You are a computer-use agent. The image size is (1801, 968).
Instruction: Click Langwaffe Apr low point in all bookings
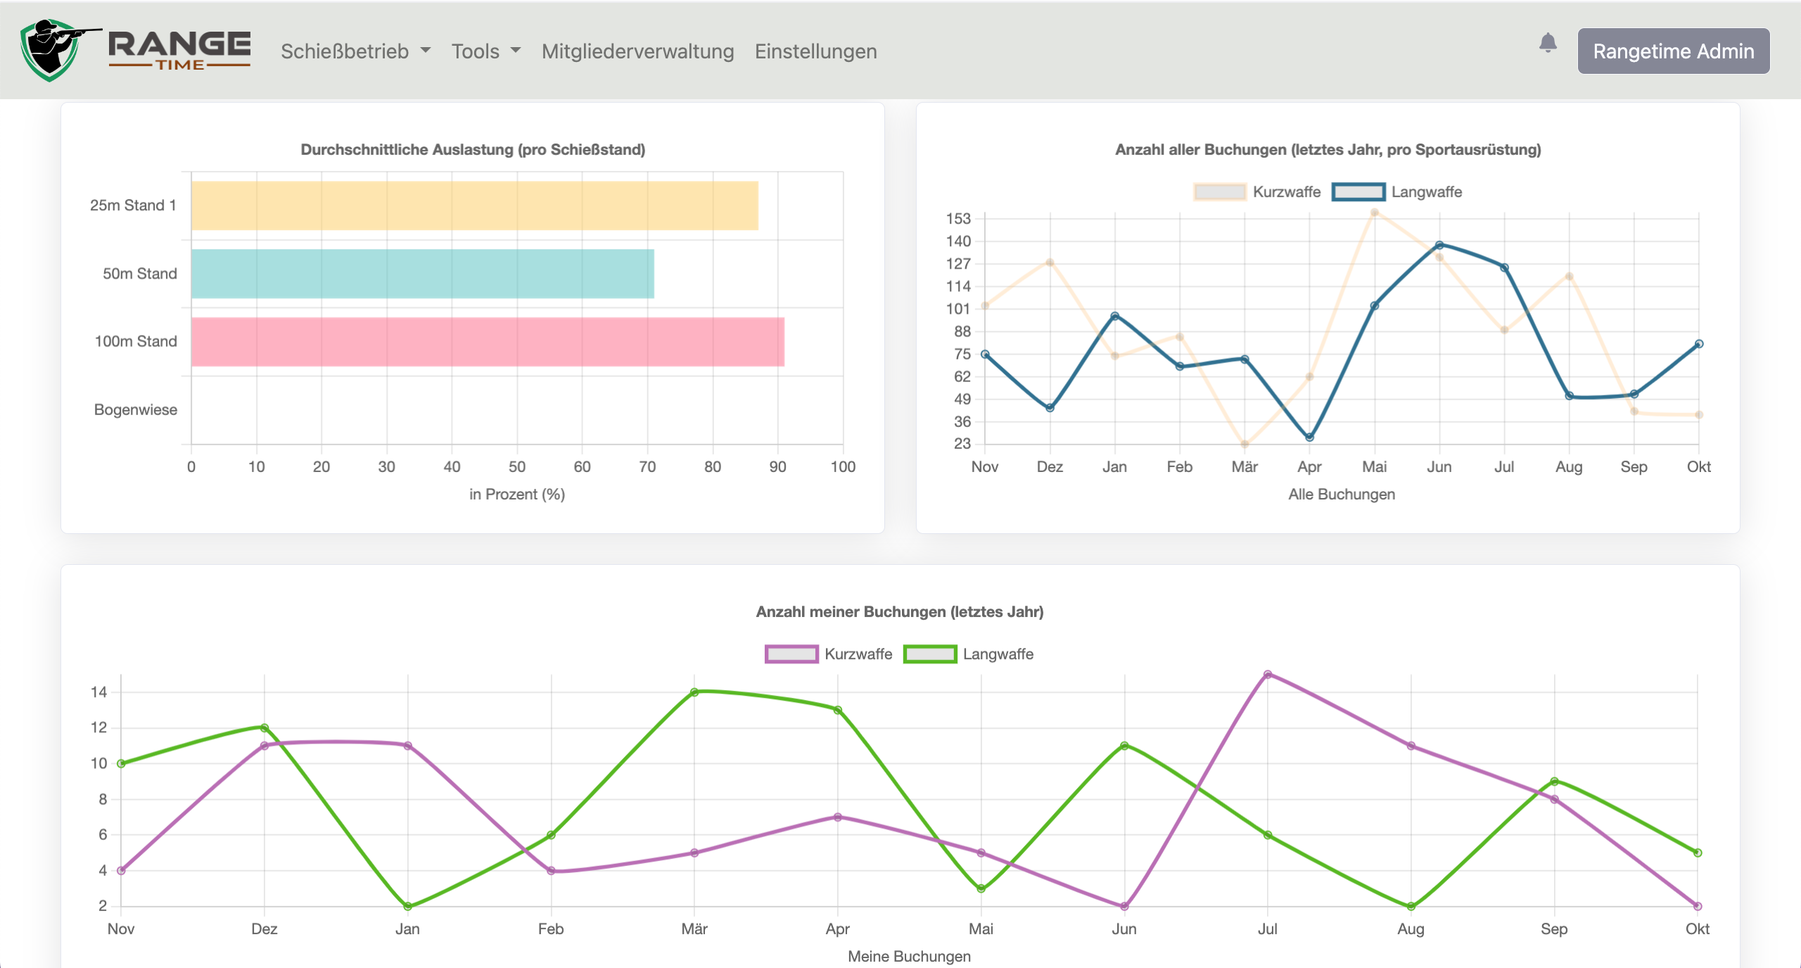click(1309, 438)
